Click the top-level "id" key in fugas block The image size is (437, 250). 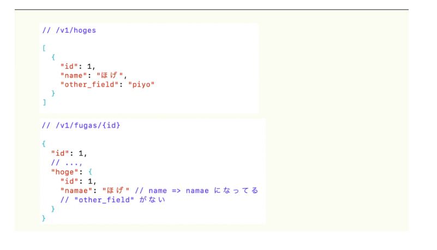(60, 154)
